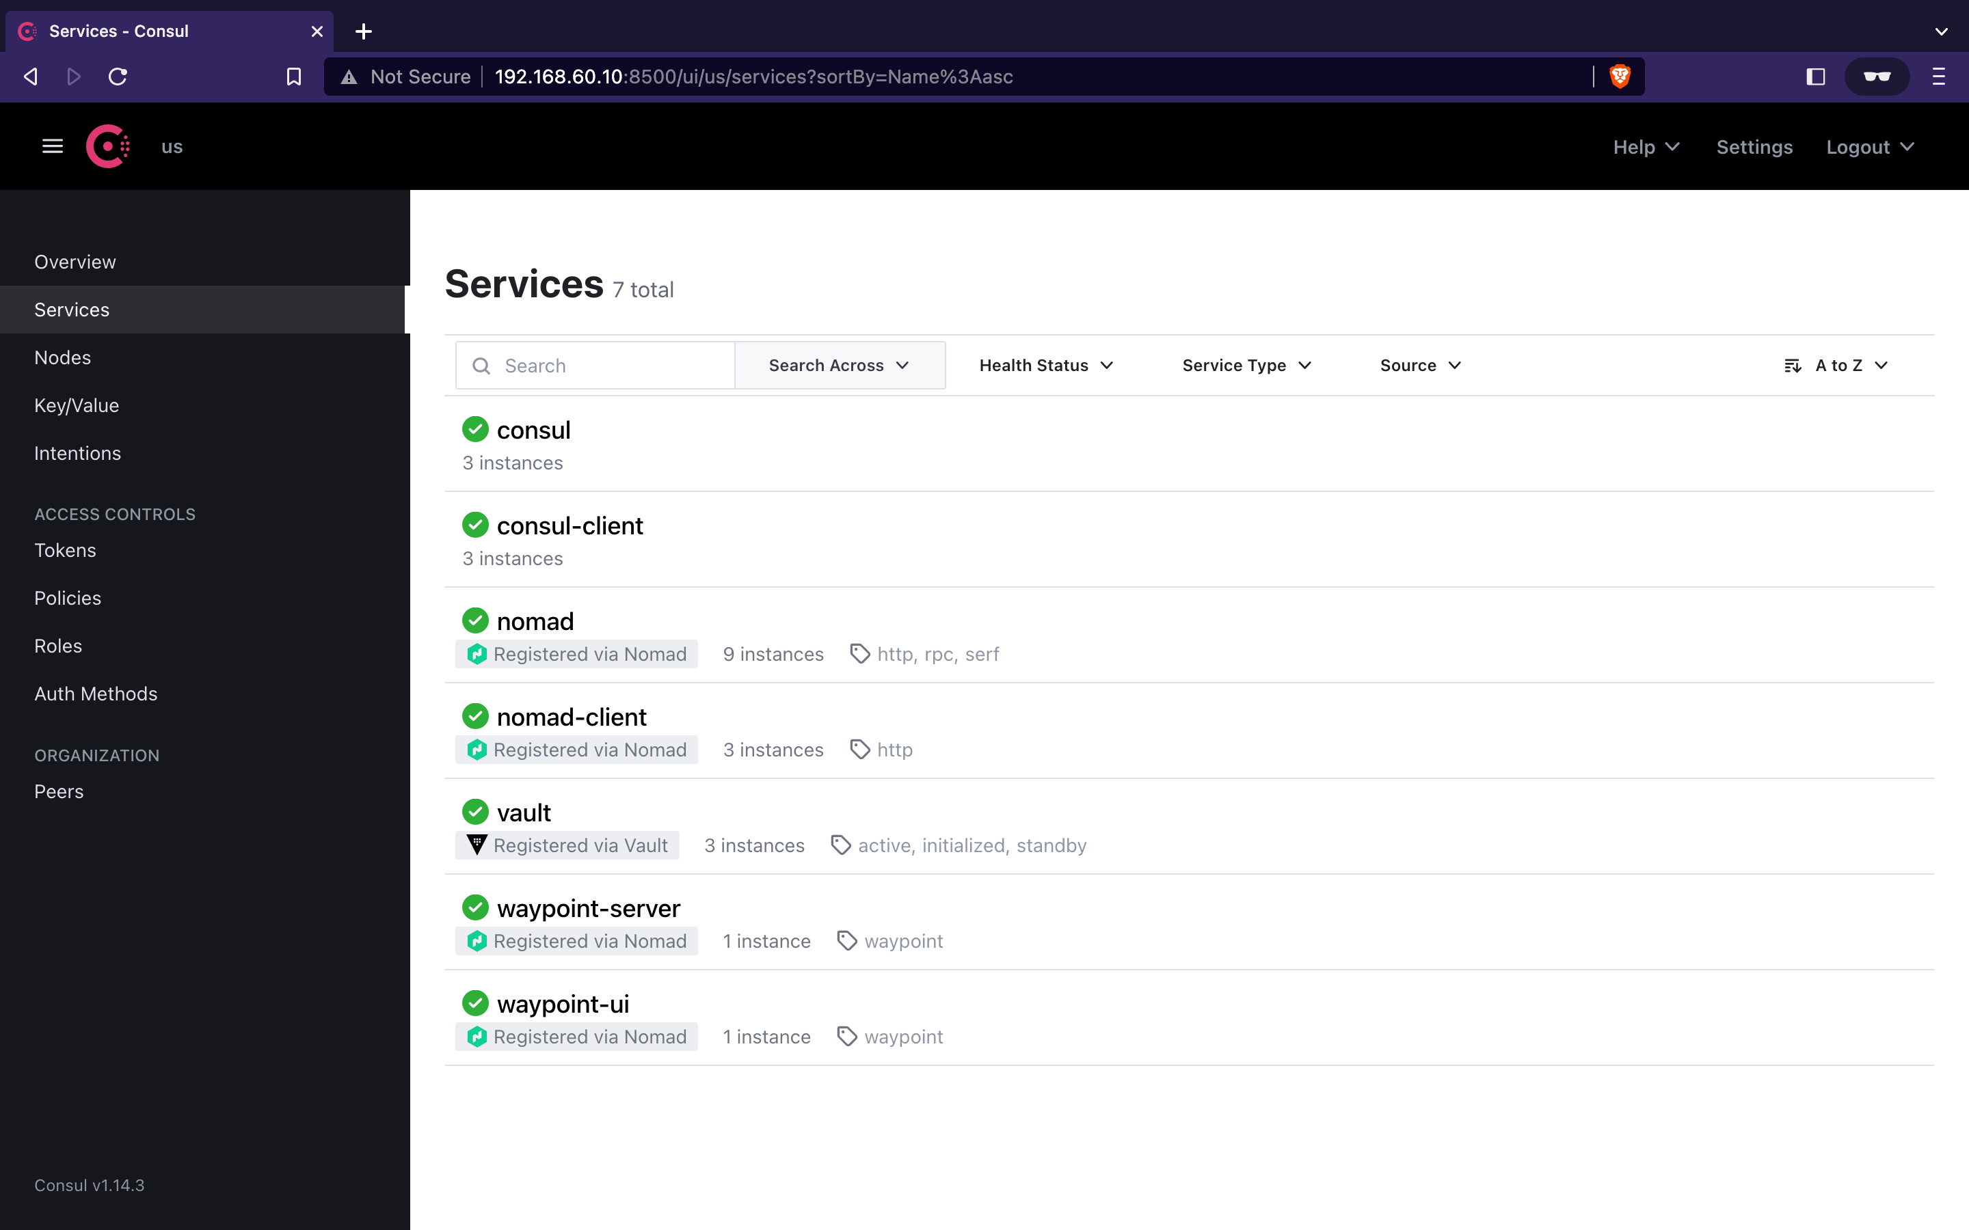The image size is (1969, 1230).
Task: Toggle the Settings option in top nav
Action: [x=1754, y=146]
